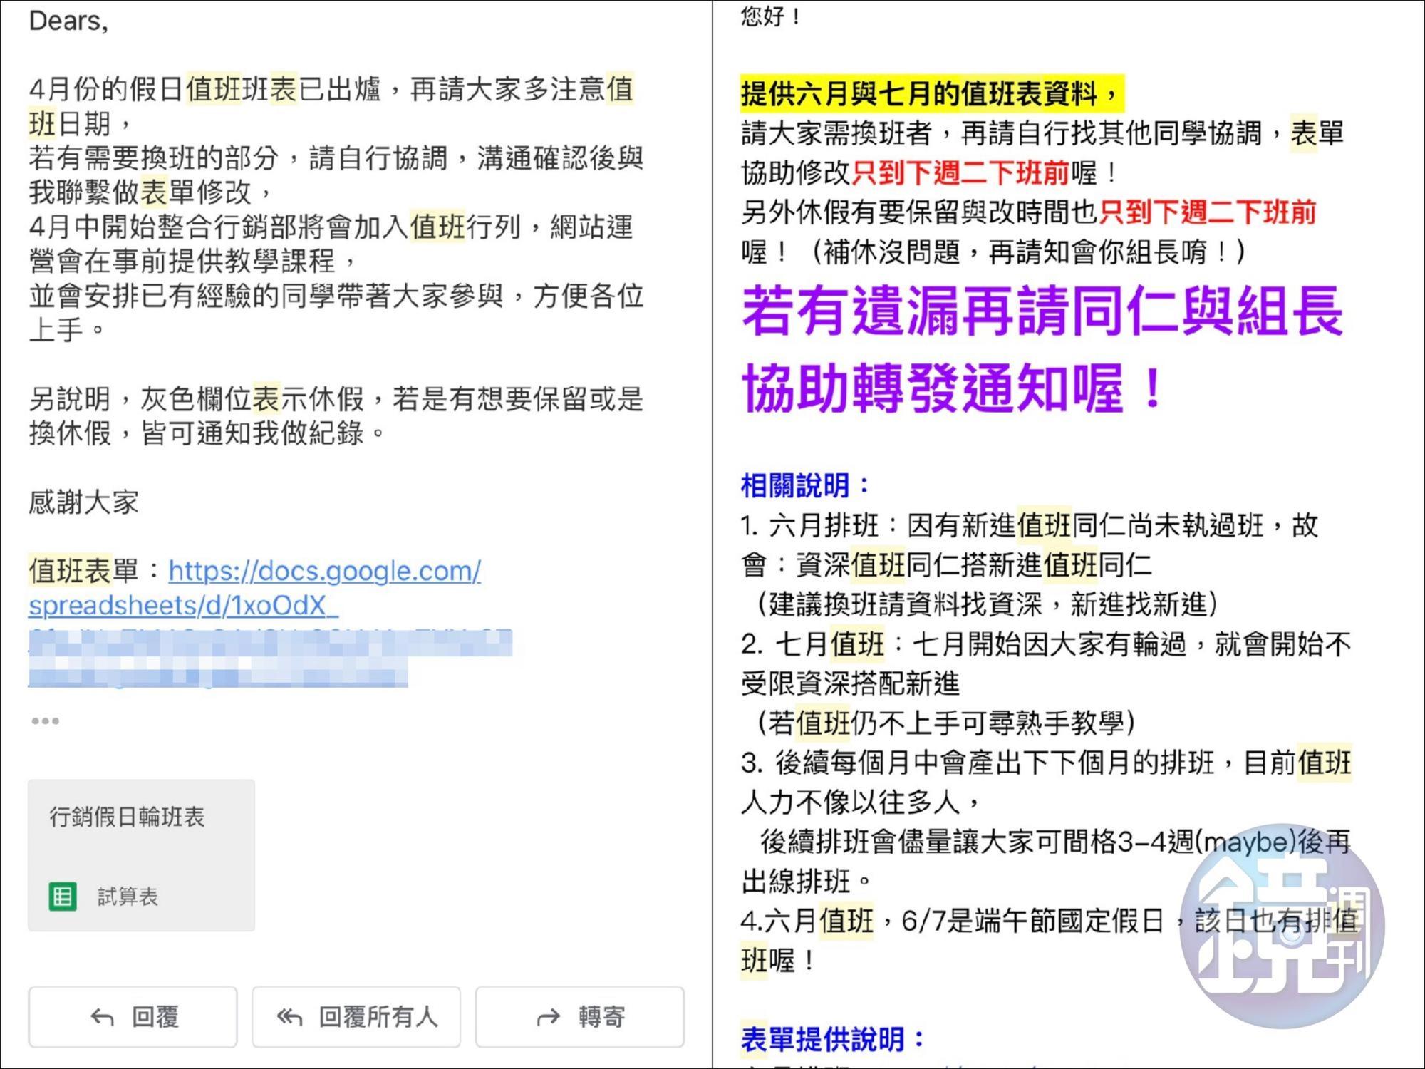Click the 回覆所有人 reply-all button
Image resolution: width=1425 pixels, height=1069 pixels.
tap(356, 1017)
